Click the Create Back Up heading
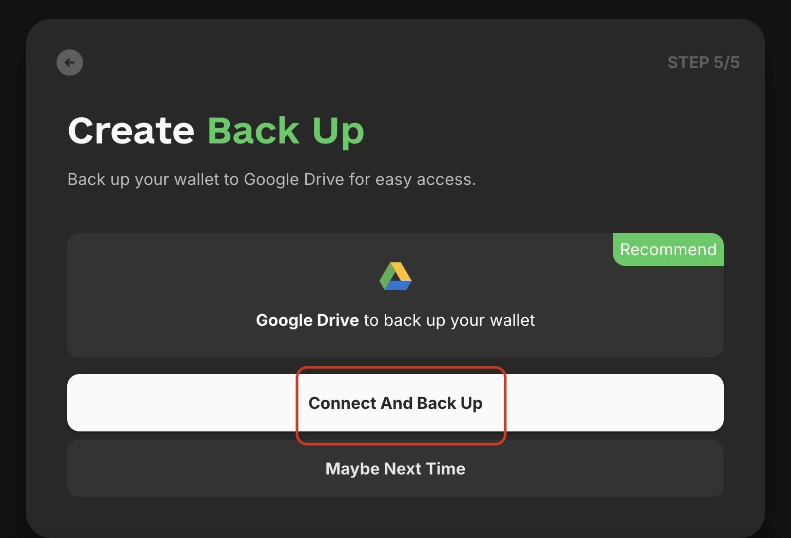Viewport: 791px width, 538px height. (x=215, y=131)
